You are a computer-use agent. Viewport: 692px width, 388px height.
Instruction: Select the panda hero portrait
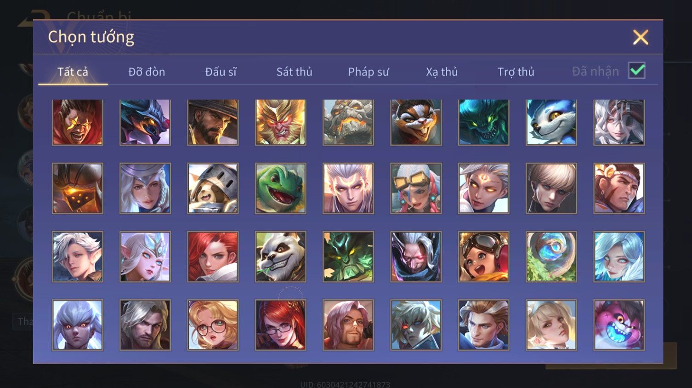pos(280,257)
